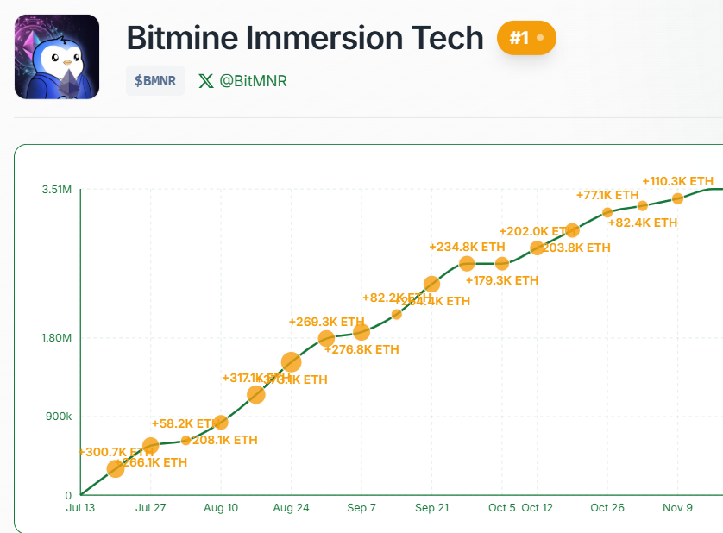723x533 pixels.
Task: Select the +82.4K ETH data point
Action: tap(643, 205)
